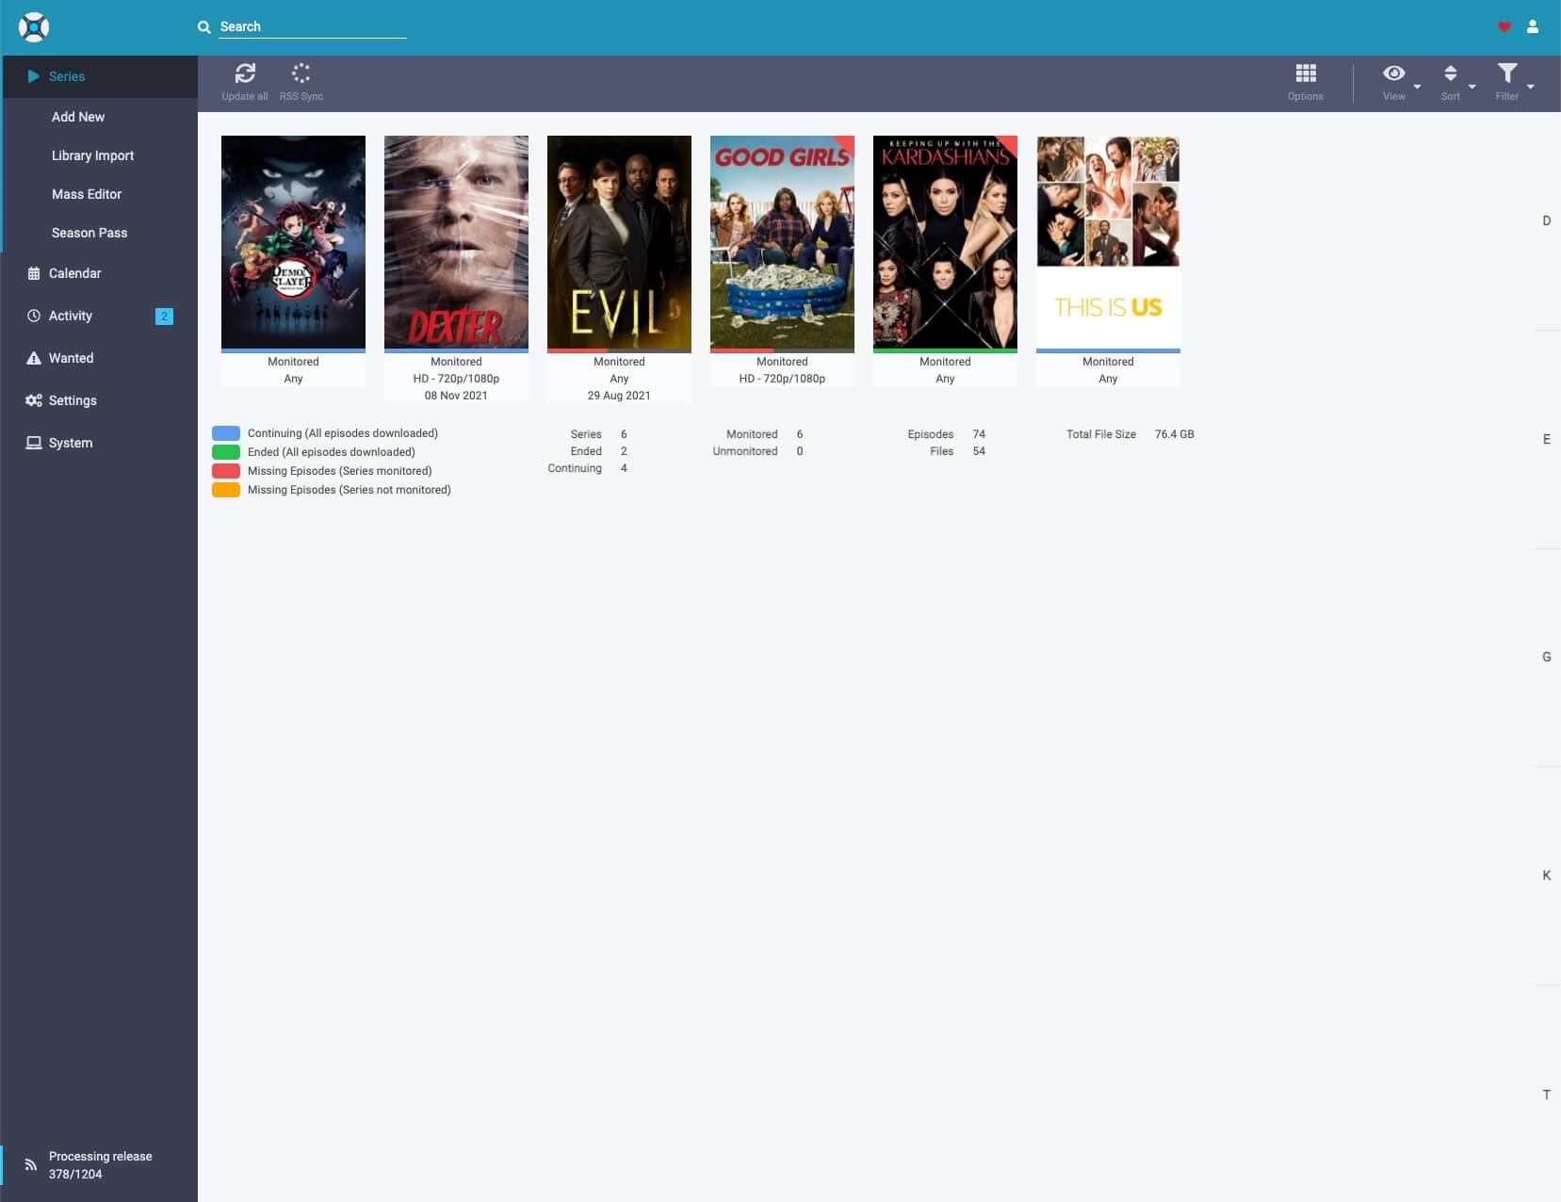Click the Sonarr logo icon
The width and height of the screenshot is (1561, 1202).
tap(34, 27)
